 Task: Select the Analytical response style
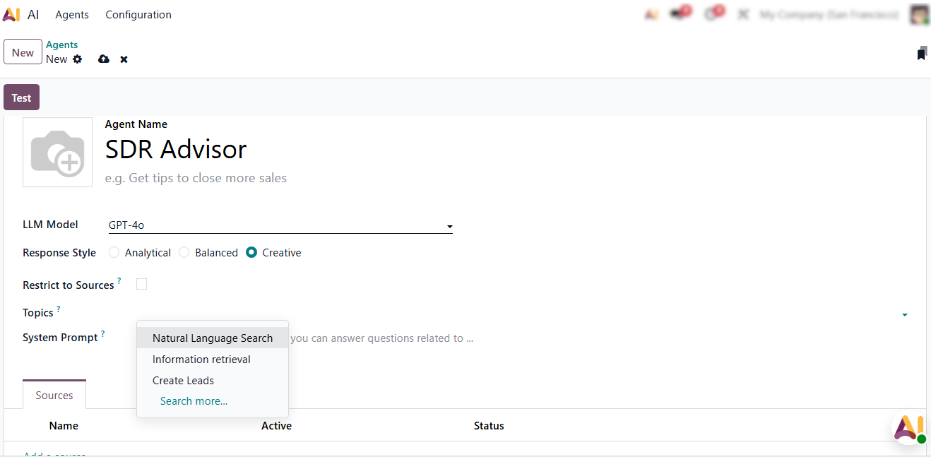114,253
